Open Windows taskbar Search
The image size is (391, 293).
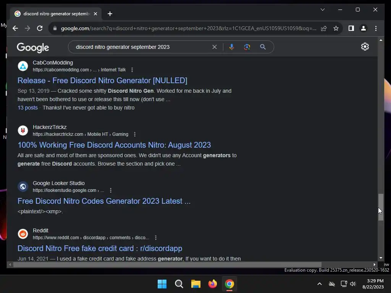(179, 284)
